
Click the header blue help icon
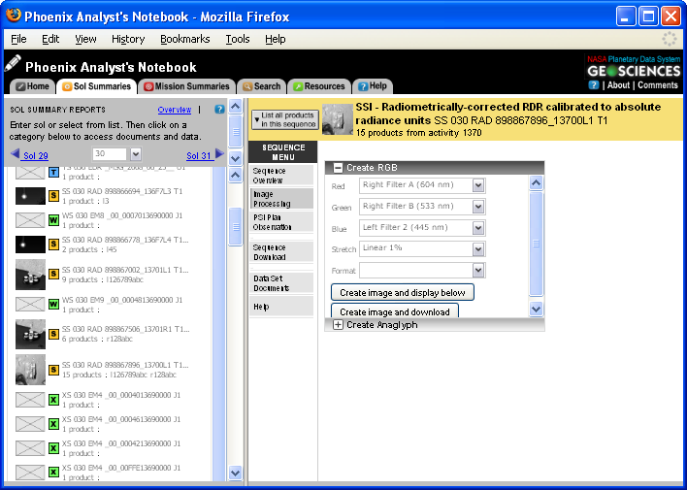click(594, 85)
